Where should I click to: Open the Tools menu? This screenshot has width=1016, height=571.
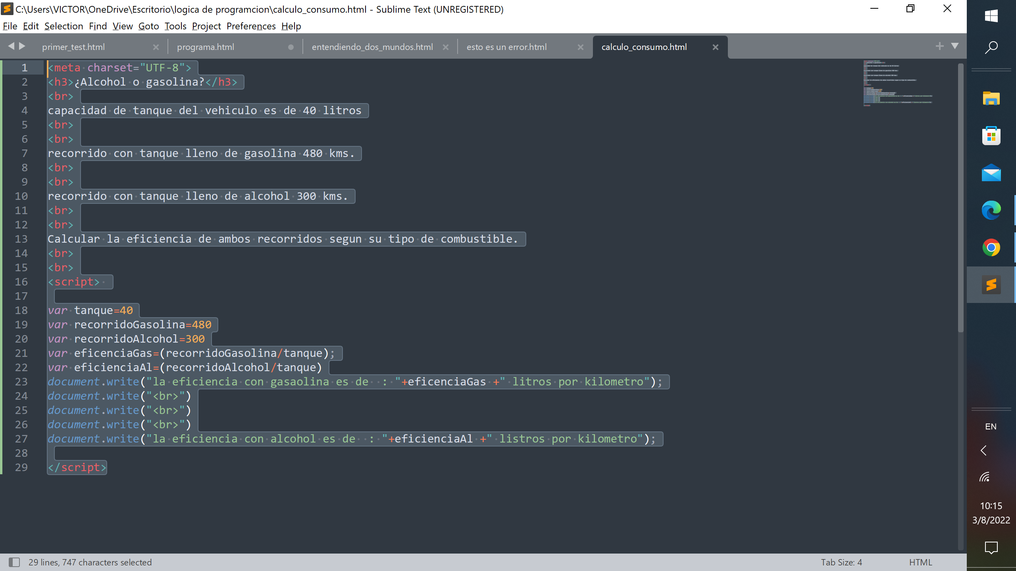pyautogui.click(x=175, y=26)
